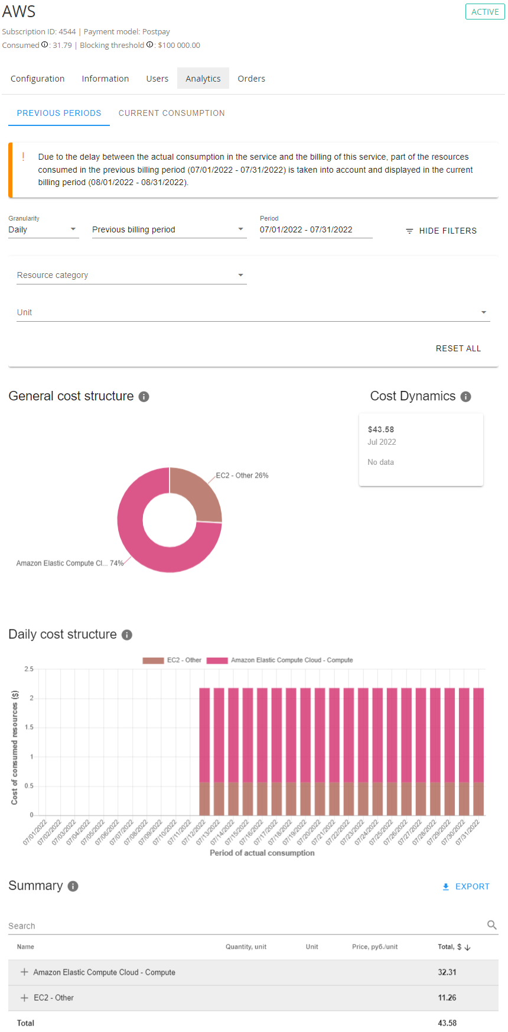Click the orange warning exclamation icon
The image size is (508, 1032).
pos(23,157)
